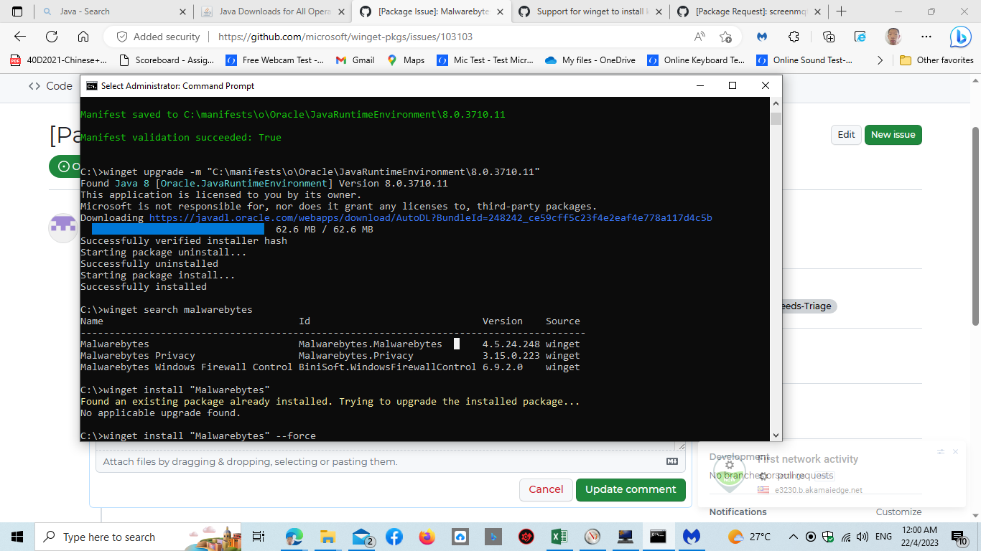Open Microsoft Edge from taskbar
Screen dimensions: 981x551
click(x=294, y=537)
